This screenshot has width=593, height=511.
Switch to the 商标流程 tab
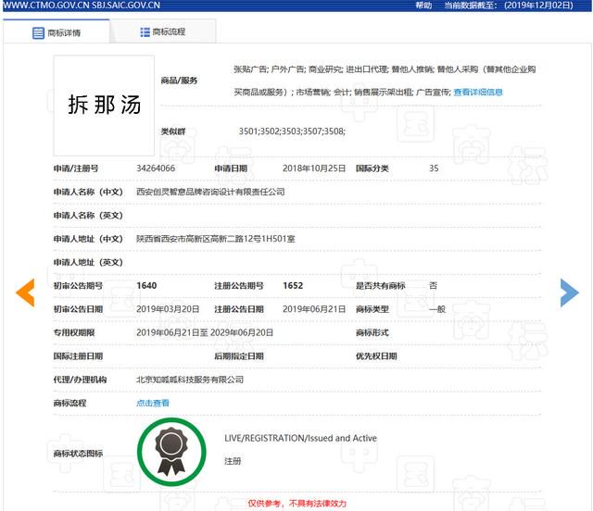tap(163, 31)
